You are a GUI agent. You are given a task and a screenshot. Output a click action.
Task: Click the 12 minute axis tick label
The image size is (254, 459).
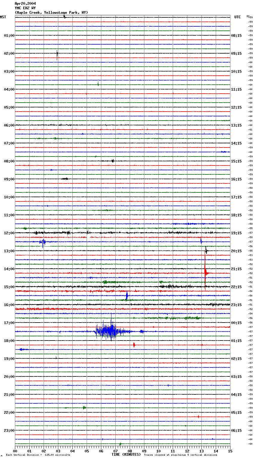[x=187, y=451]
